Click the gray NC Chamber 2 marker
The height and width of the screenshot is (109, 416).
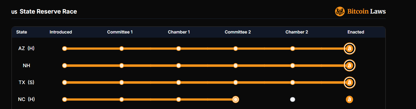(293, 99)
